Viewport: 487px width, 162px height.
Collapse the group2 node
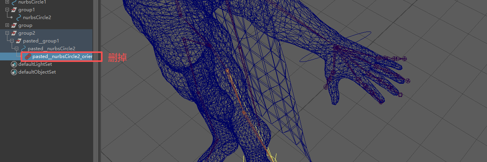(x=7, y=33)
